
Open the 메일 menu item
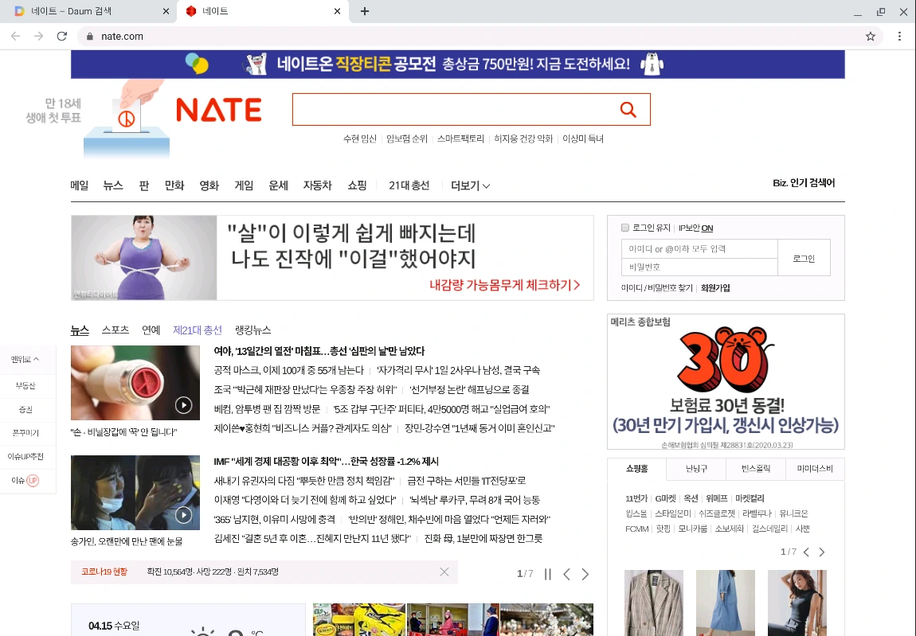pyautogui.click(x=80, y=185)
